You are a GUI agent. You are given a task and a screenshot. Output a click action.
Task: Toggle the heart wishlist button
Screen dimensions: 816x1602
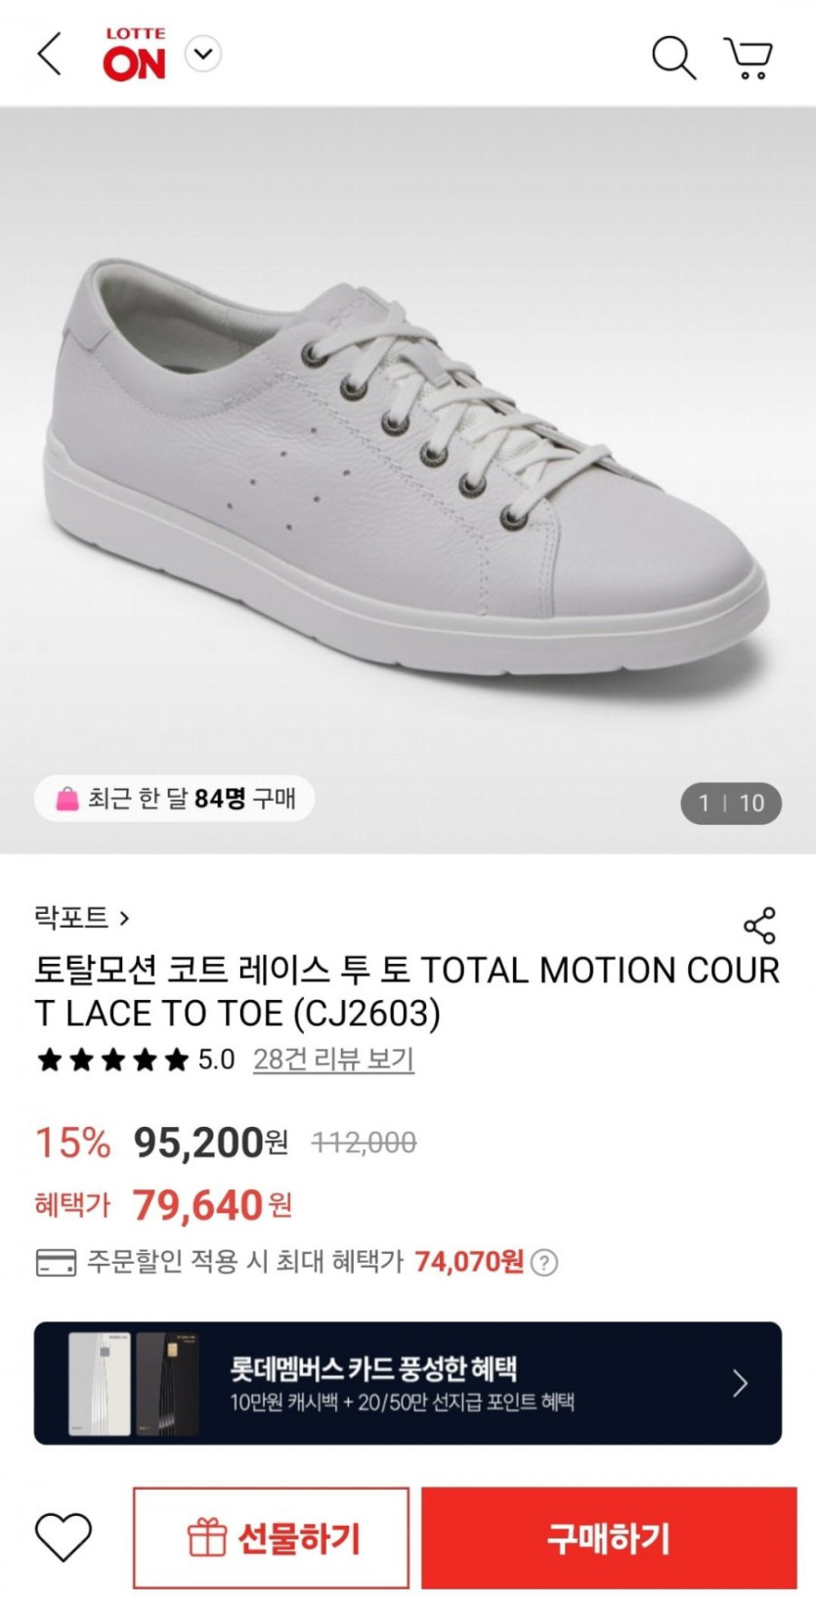tap(64, 1537)
